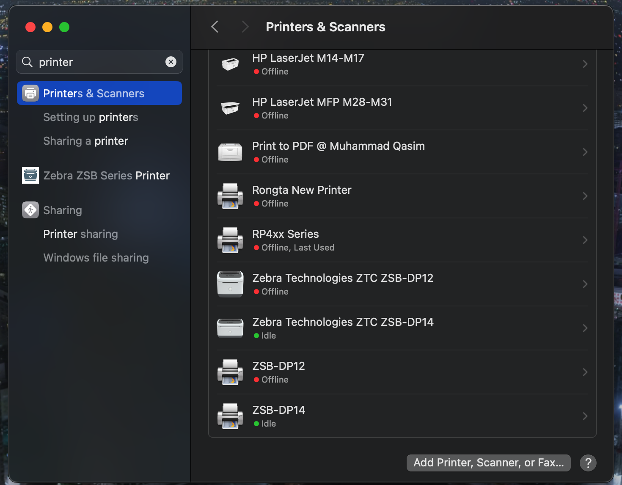Open Windows file sharing search result
This screenshot has height=485, width=622.
[x=96, y=258]
